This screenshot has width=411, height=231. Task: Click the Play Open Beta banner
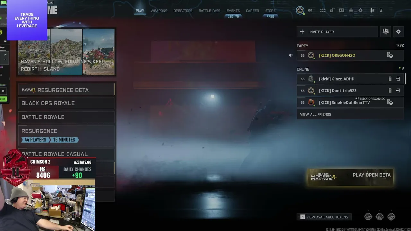[351, 177]
